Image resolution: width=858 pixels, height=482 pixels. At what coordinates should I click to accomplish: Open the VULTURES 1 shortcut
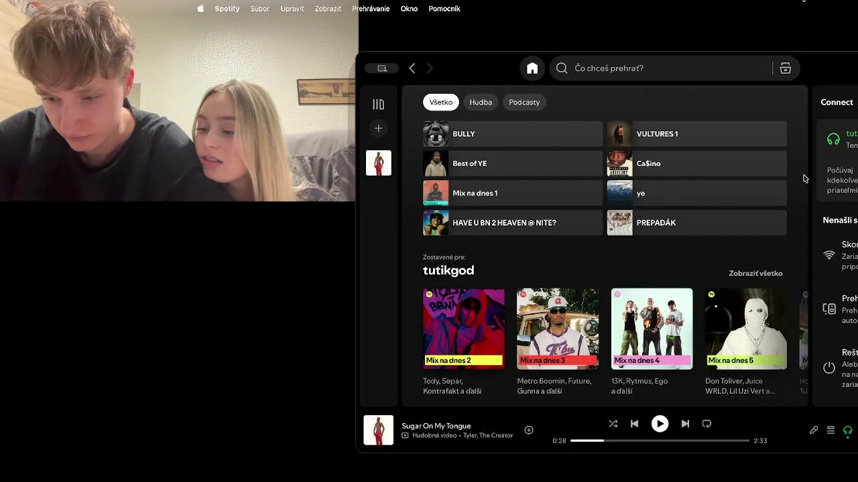coord(696,134)
